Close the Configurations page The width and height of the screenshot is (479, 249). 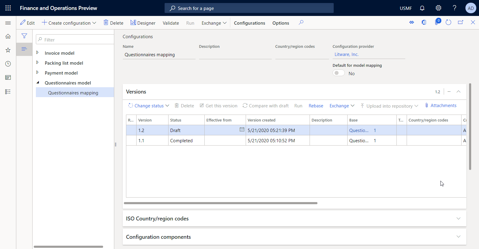473,23
